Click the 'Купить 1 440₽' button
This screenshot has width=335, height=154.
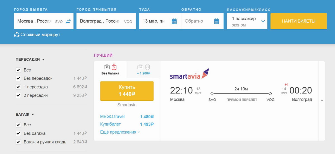click(127, 91)
